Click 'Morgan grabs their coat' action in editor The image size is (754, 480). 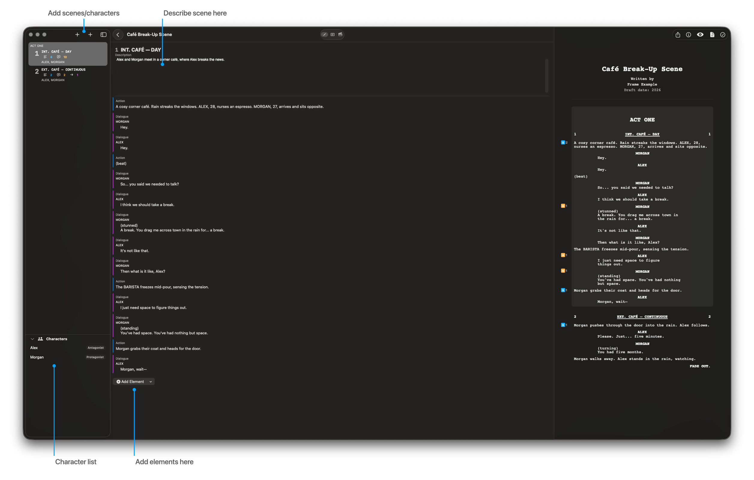pos(158,349)
